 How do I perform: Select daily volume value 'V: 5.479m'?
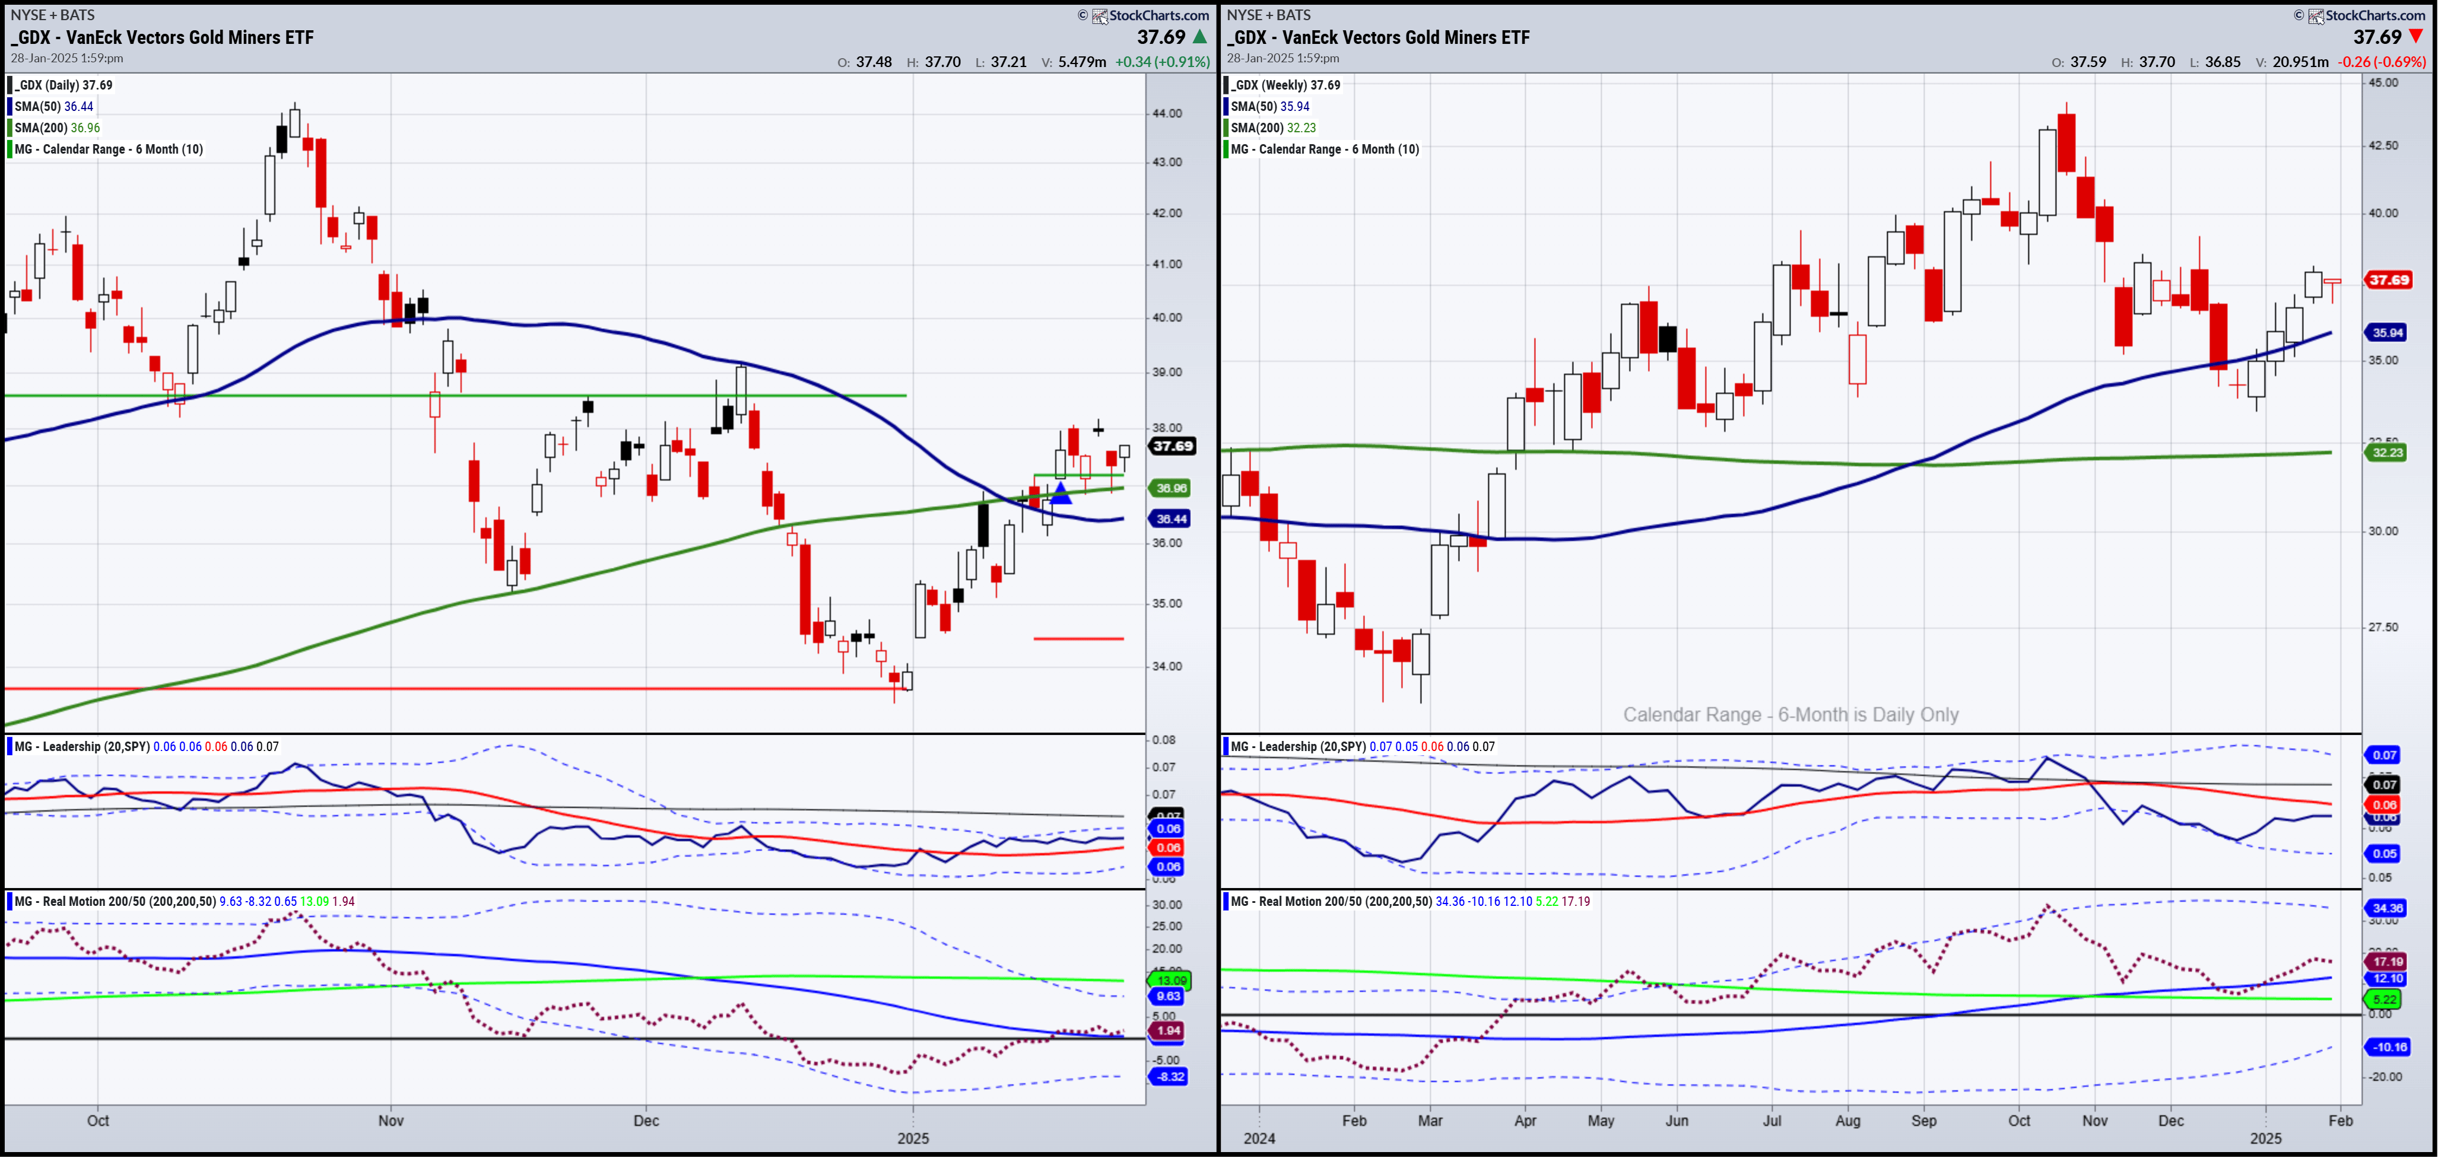(1073, 62)
